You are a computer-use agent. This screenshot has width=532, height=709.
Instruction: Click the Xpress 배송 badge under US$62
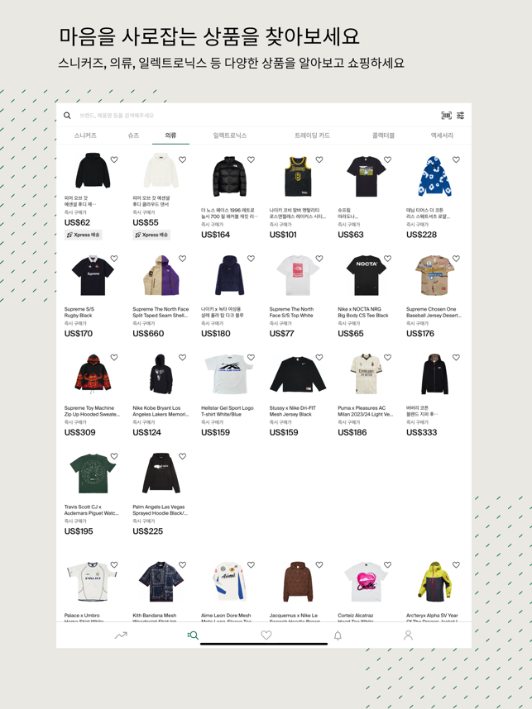(84, 235)
